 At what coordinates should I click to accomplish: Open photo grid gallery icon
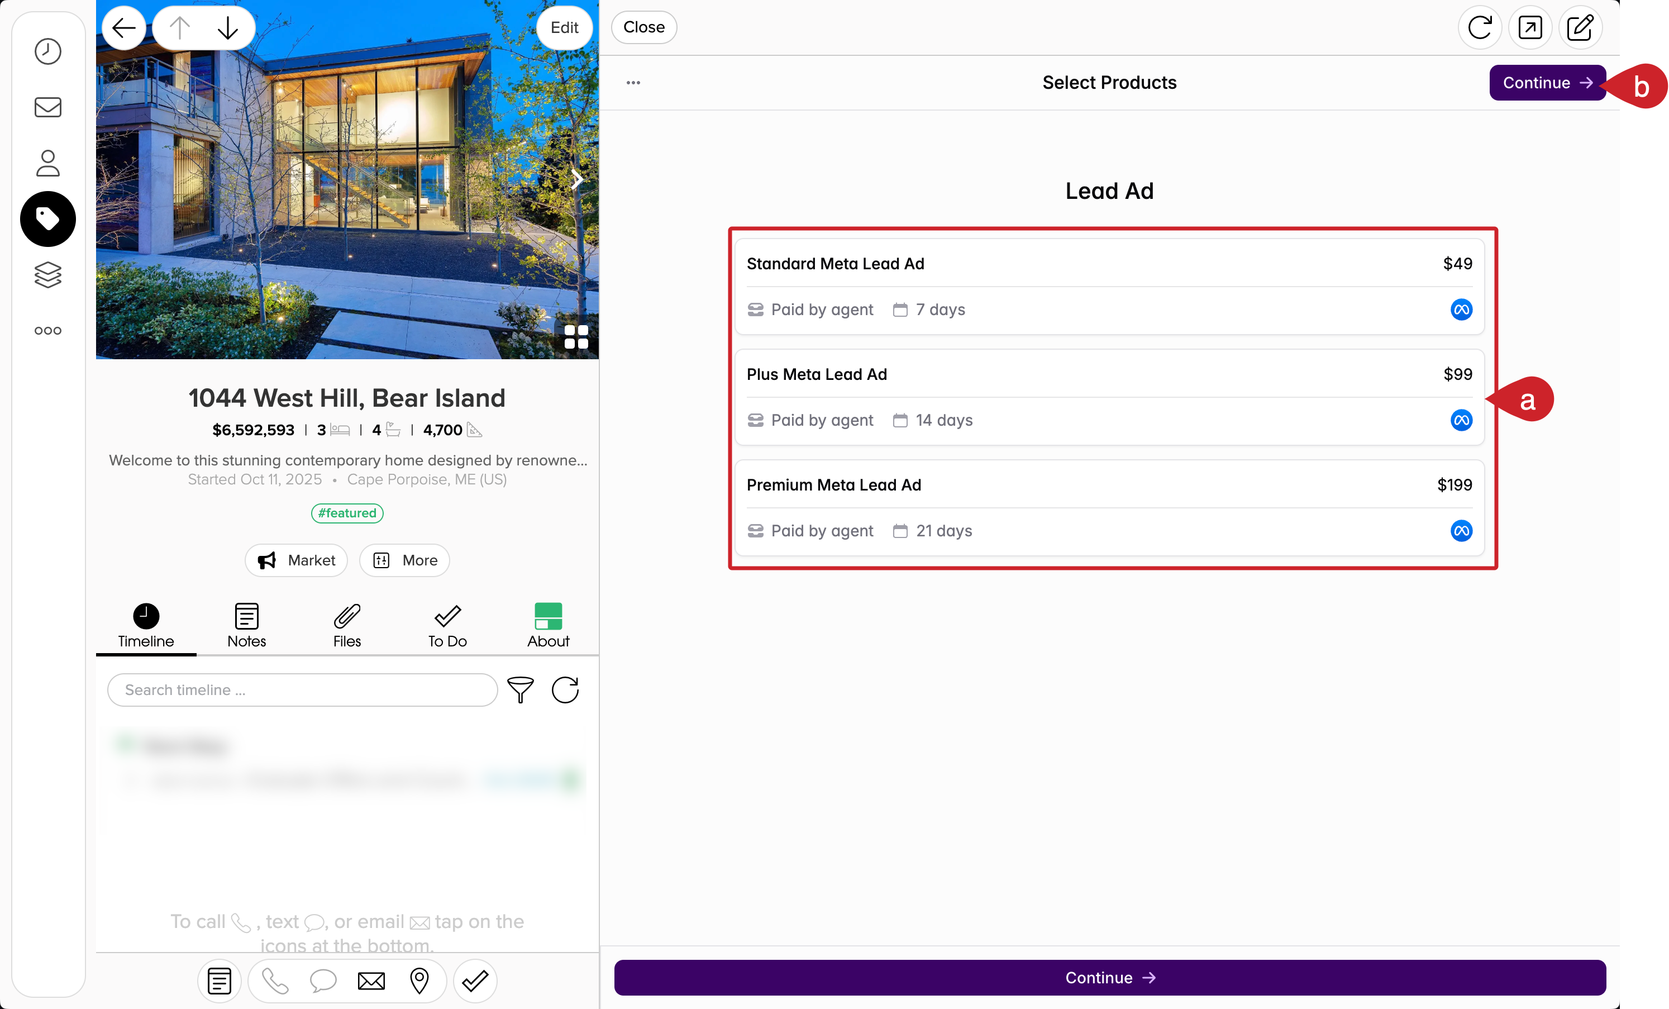[576, 337]
